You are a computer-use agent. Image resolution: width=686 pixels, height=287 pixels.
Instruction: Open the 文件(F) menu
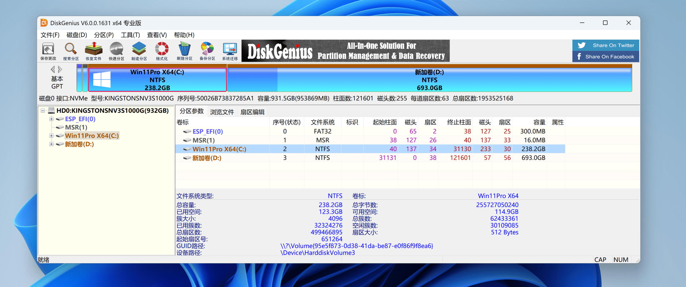pos(50,35)
